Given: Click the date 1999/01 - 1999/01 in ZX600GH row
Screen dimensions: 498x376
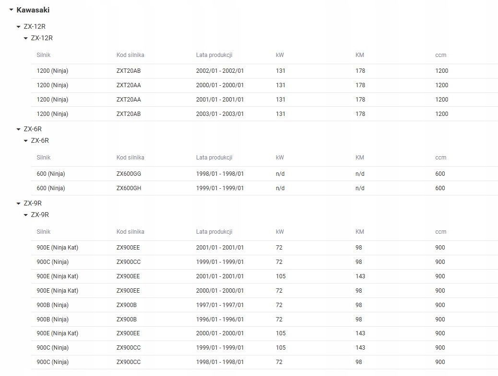Looking at the screenshot, I should click(220, 188).
